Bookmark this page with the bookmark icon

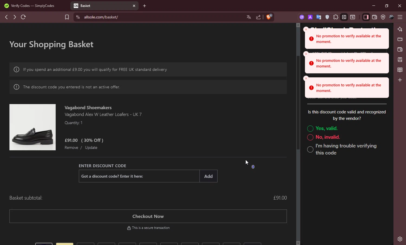tap(67, 17)
